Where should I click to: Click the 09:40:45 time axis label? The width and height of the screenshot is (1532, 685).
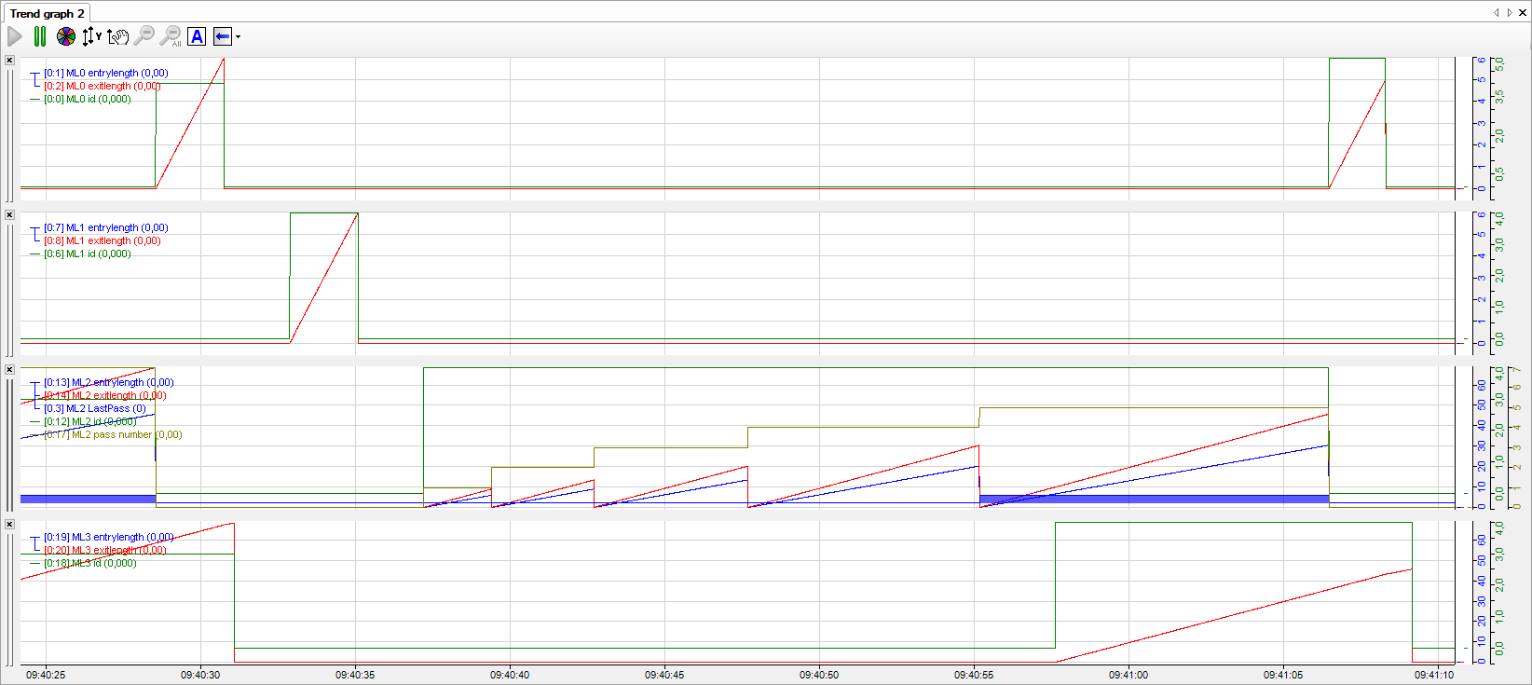(664, 675)
